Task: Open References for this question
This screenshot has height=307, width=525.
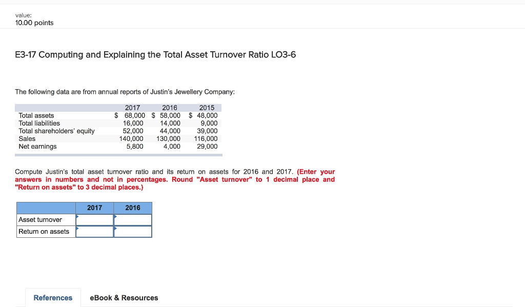Action: point(53,298)
